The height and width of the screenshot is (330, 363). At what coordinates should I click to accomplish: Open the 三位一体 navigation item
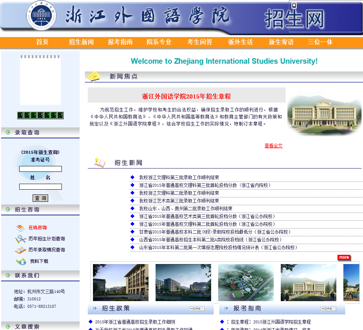[x=320, y=42]
